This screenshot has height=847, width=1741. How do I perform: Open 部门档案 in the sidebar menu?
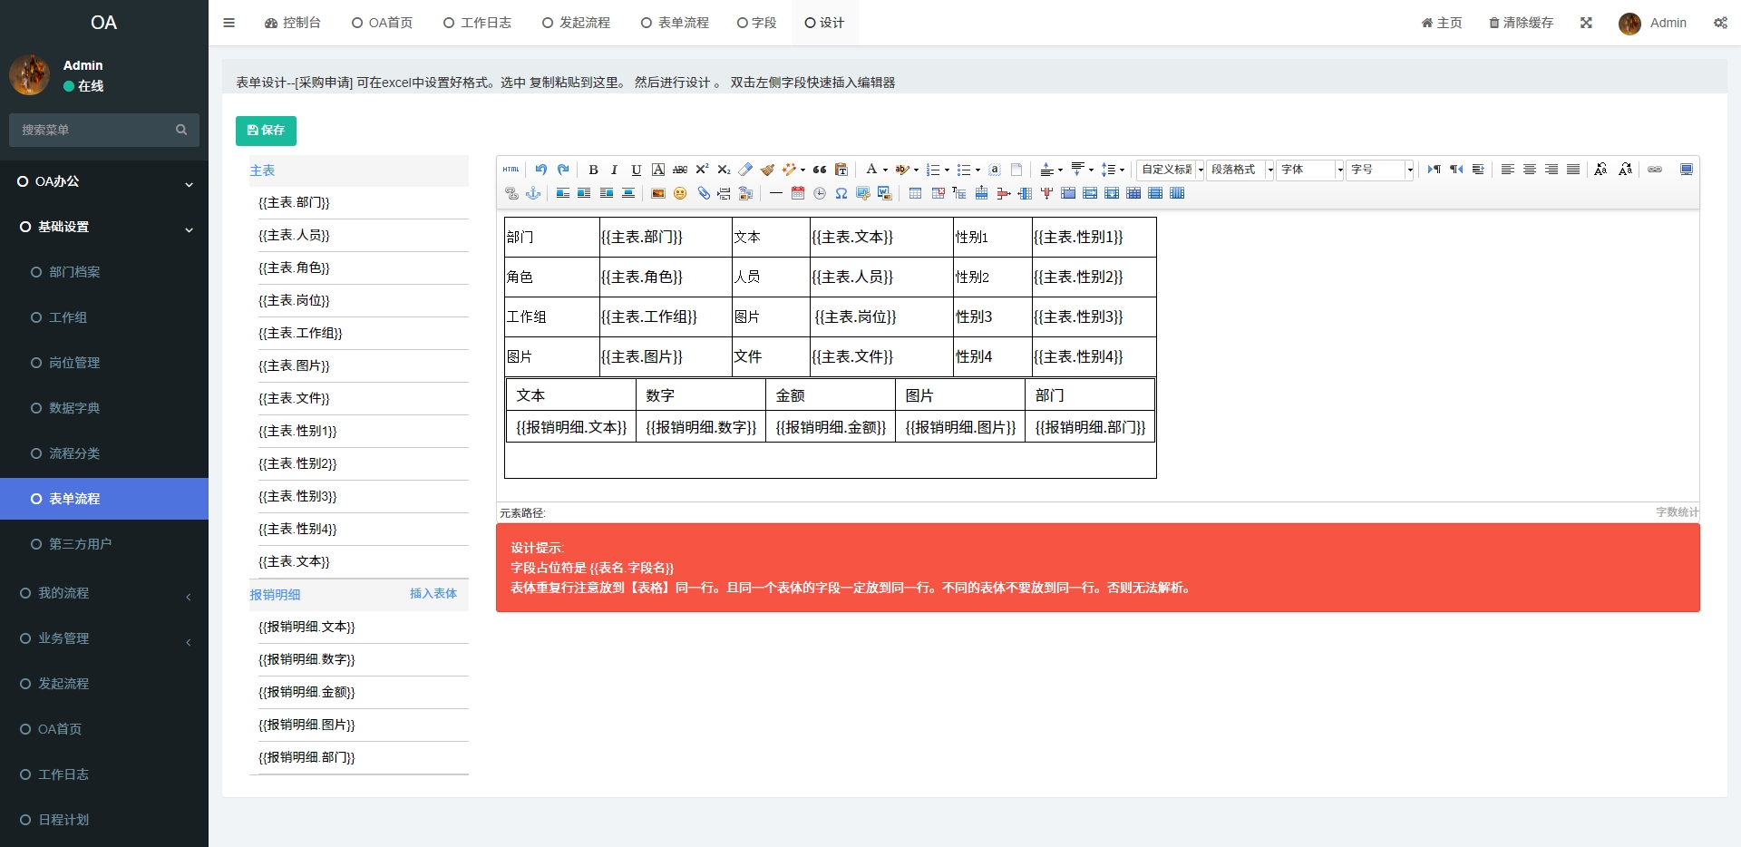tap(74, 272)
